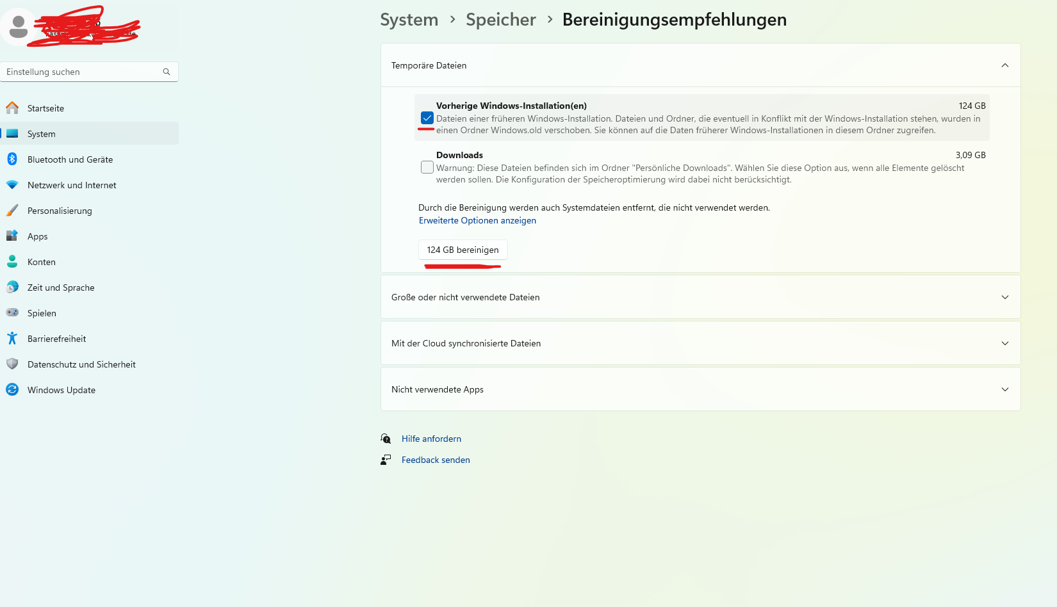The height and width of the screenshot is (607, 1057).
Task: Click the Bluetooth icon in sidebar
Action: click(12, 159)
